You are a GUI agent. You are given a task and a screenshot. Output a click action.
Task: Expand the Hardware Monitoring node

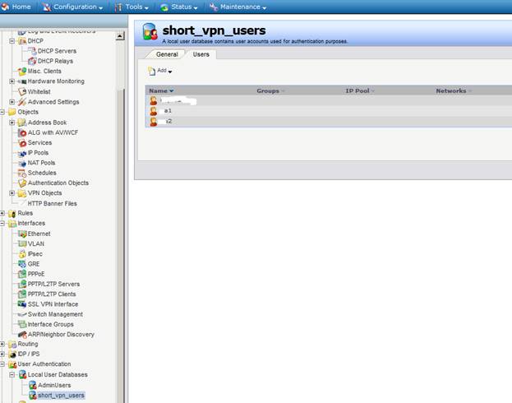pyautogui.click(x=12, y=81)
